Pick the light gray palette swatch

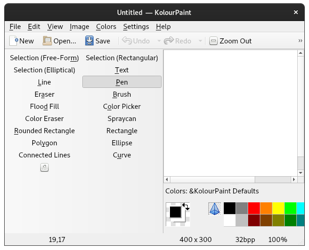(x=242, y=220)
